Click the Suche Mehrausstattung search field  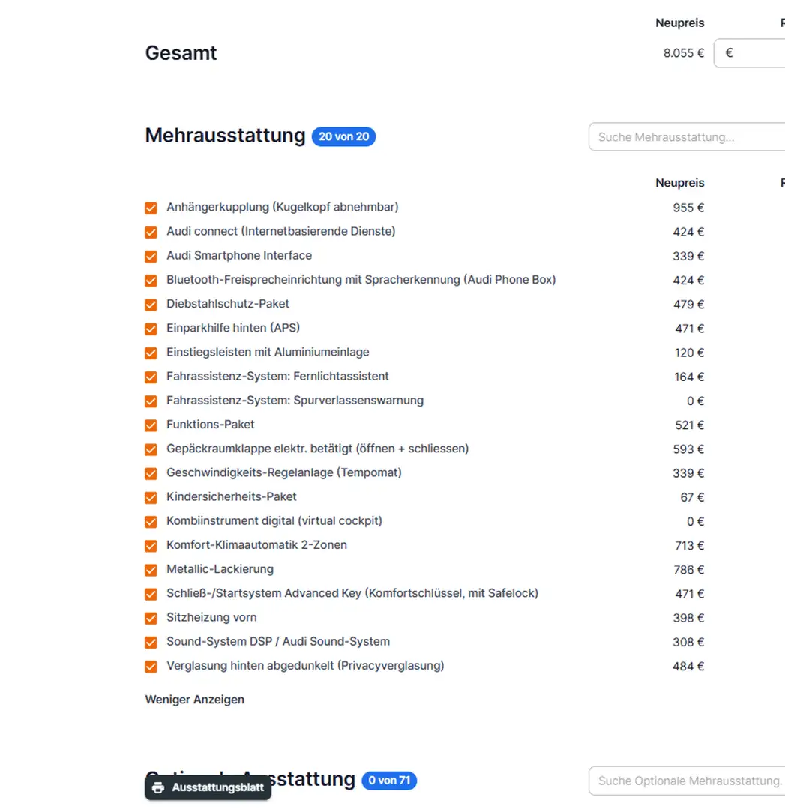[x=686, y=137]
